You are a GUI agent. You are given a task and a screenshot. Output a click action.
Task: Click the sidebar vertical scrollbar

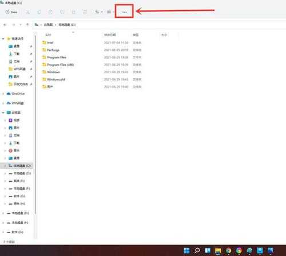coord(35,124)
